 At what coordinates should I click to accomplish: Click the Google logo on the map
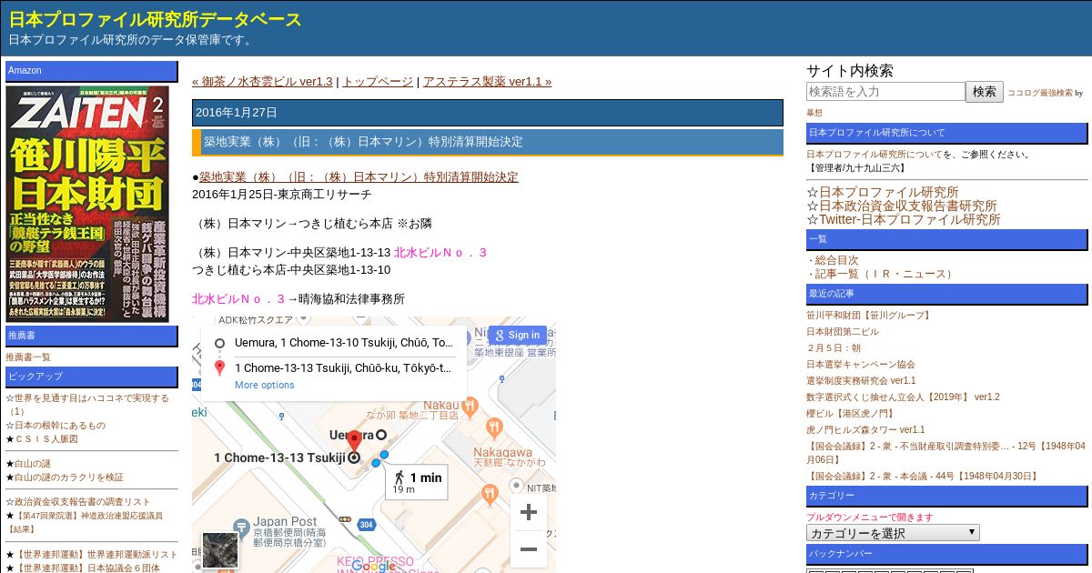373,566
